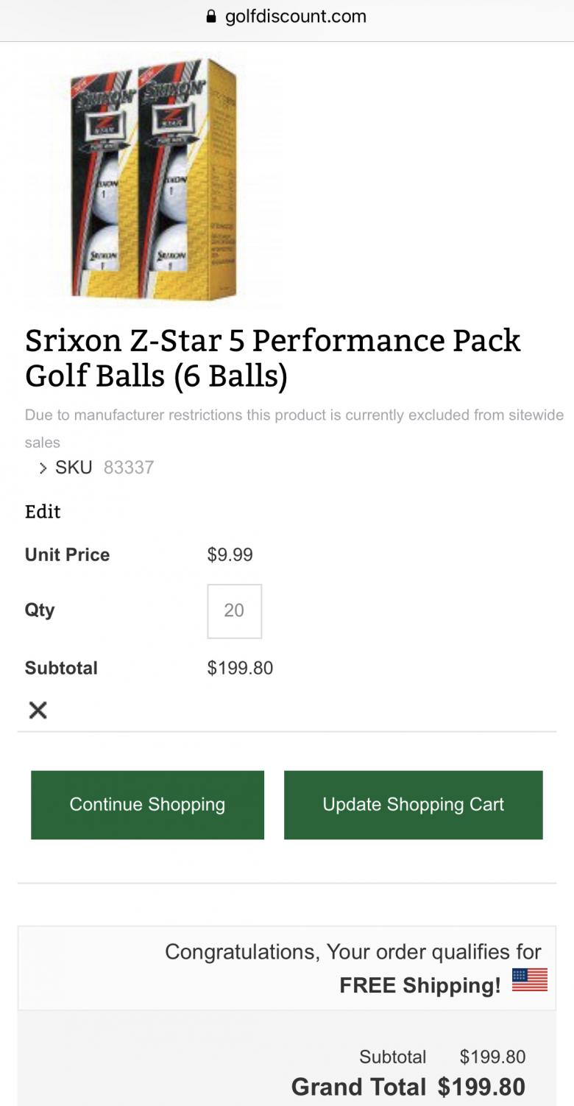Open the Srixon Z-Star 5 Performance Pack title

272,358
